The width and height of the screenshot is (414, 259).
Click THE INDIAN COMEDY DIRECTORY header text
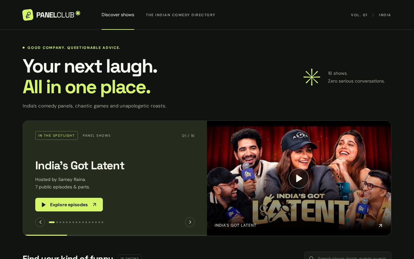tap(180, 15)
